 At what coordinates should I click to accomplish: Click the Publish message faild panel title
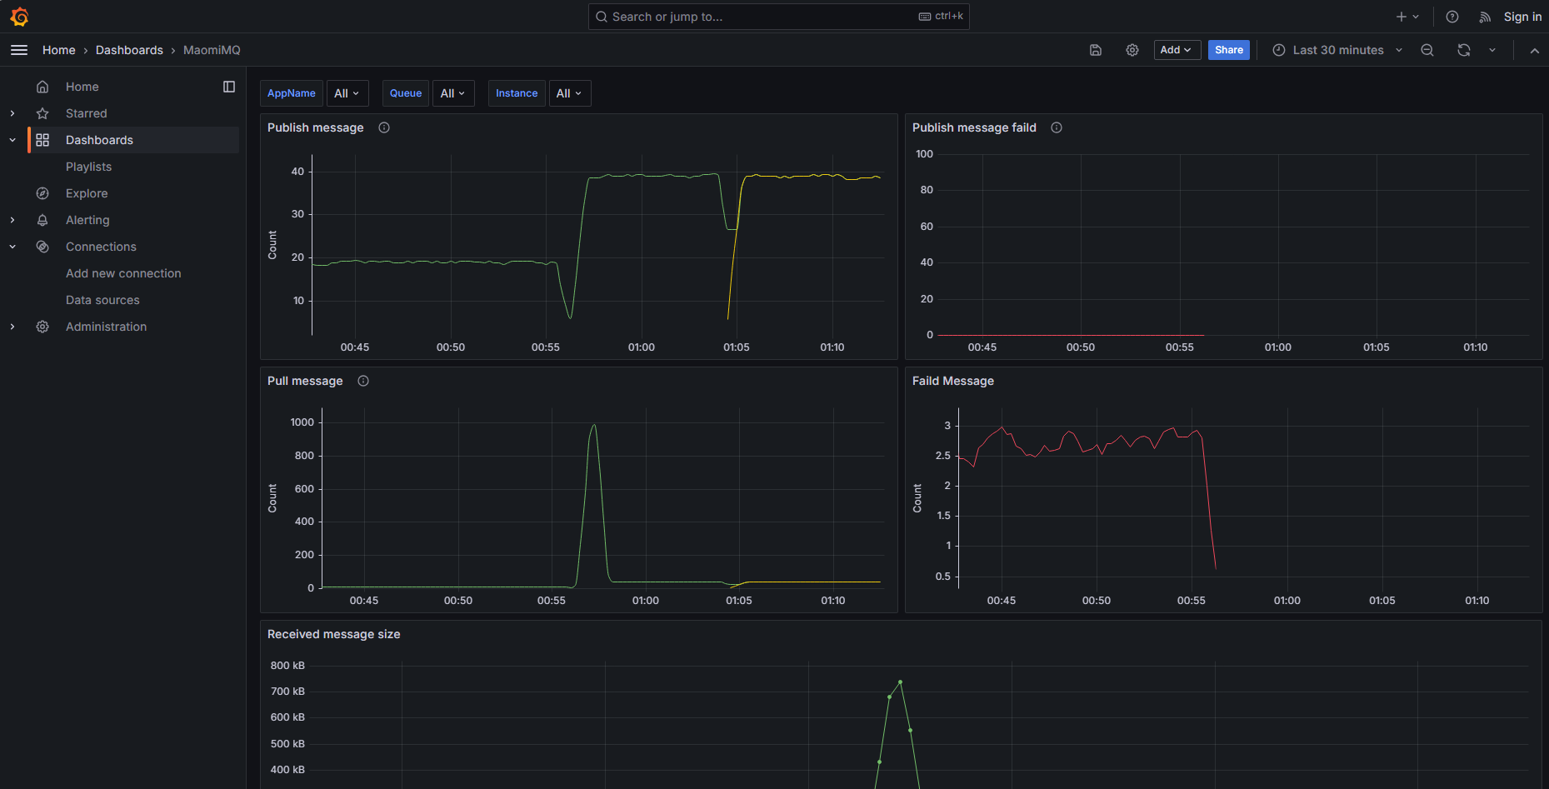click(974, 127)
